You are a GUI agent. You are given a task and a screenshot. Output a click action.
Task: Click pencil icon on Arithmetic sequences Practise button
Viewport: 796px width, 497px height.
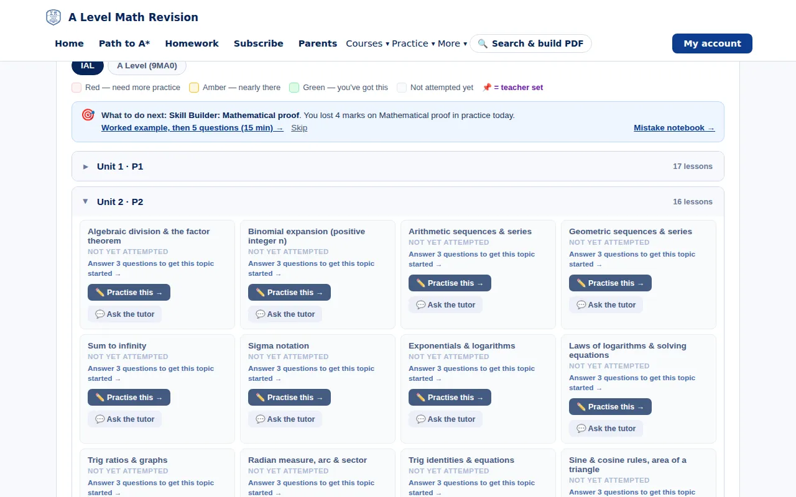pyautogui.click(x=421, y=283)
